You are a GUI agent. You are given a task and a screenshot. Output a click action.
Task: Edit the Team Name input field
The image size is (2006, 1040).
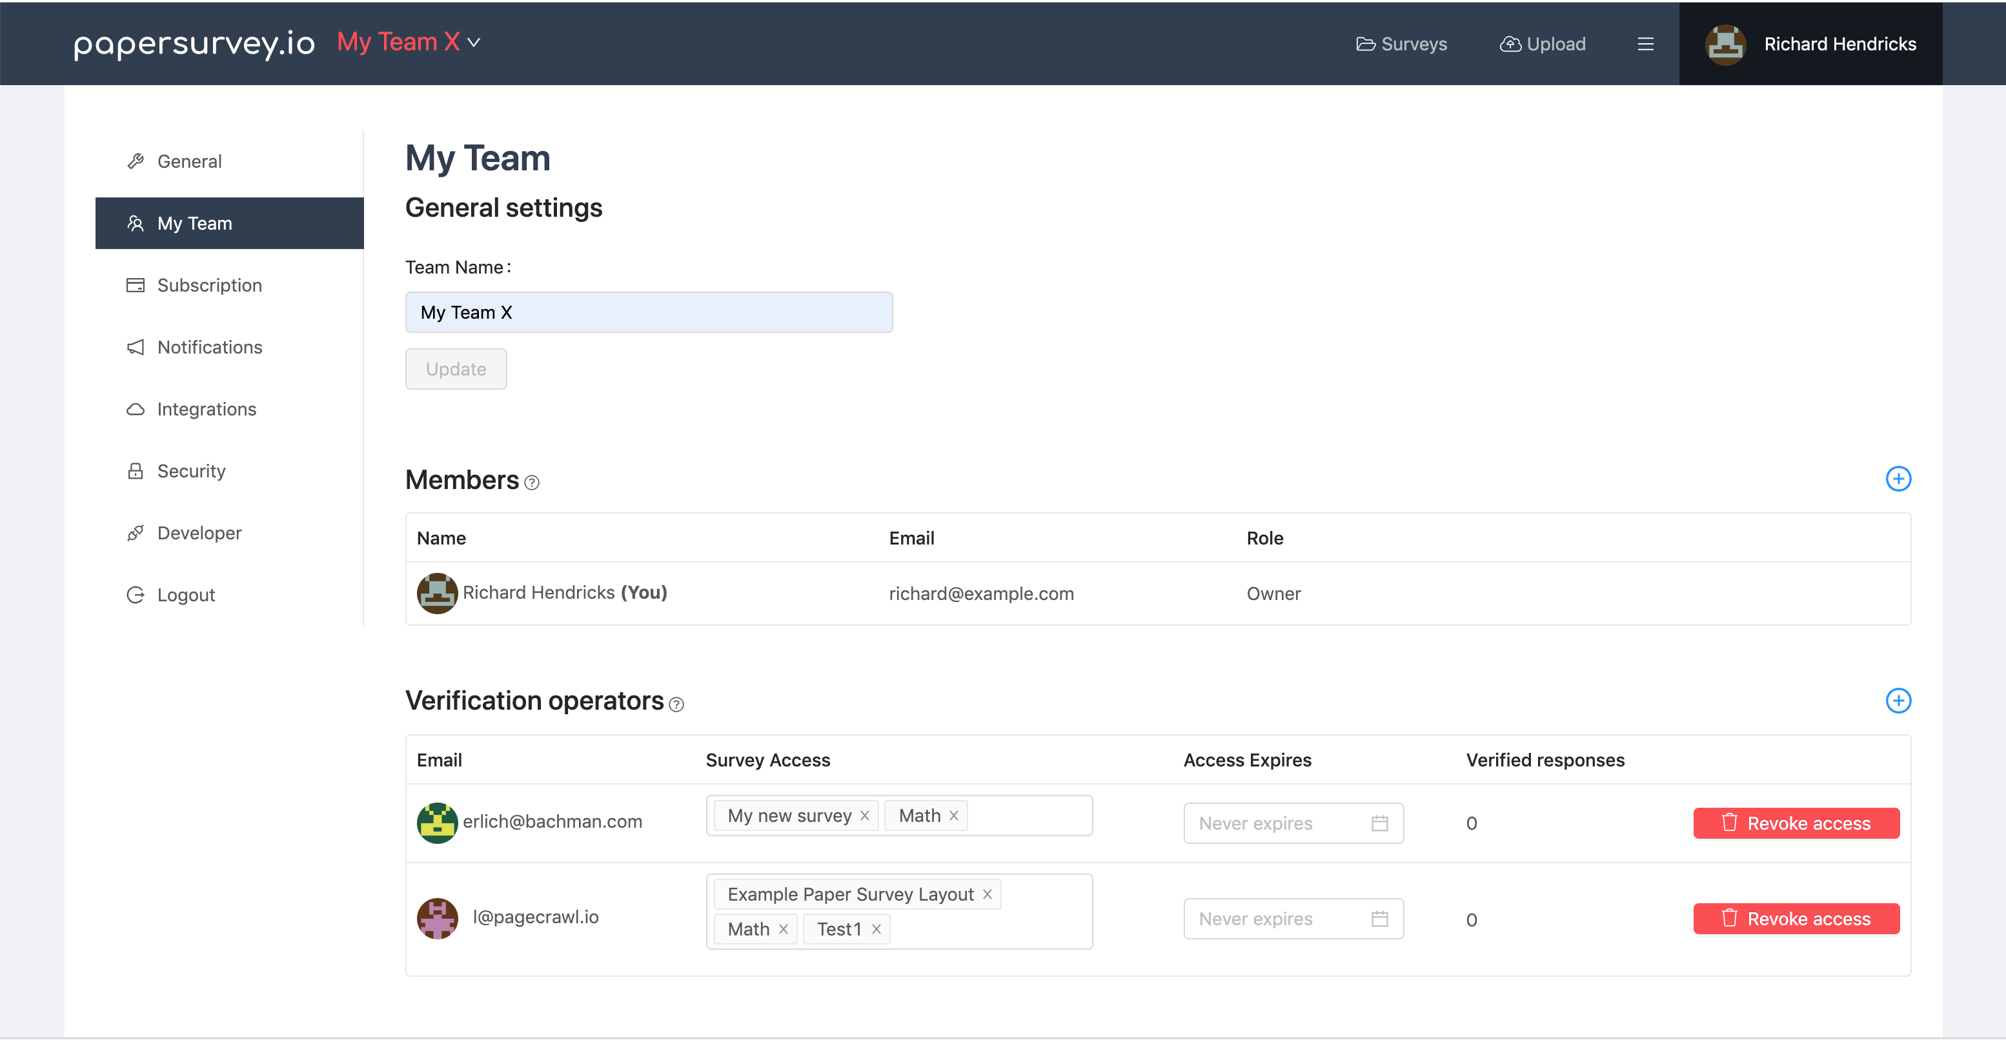pyautogui.click(x=650, y=312)
